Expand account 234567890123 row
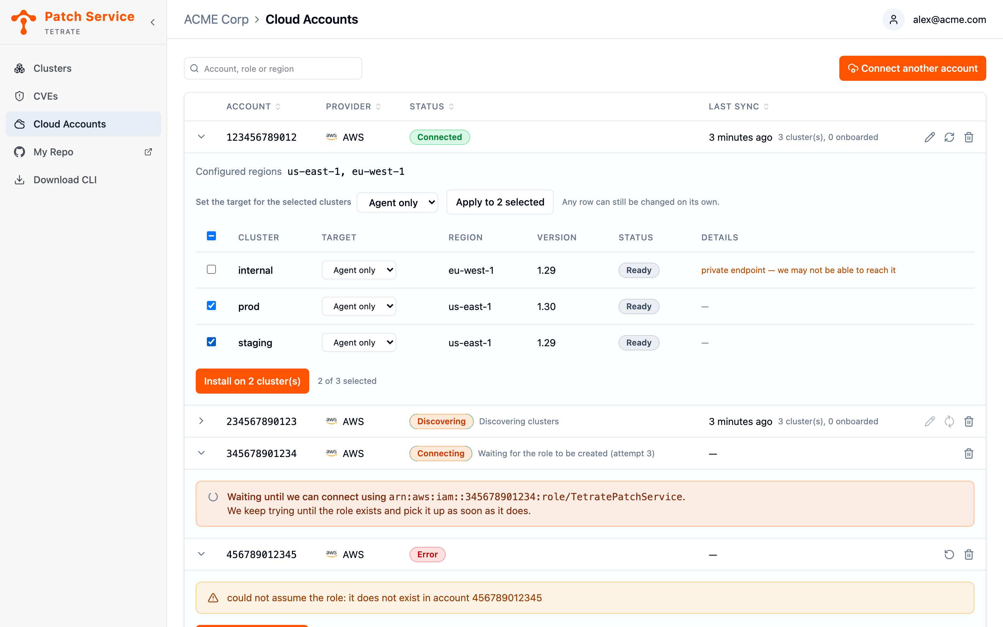The width and height of the screenshot is (1003, 627). tap(201, 421)
